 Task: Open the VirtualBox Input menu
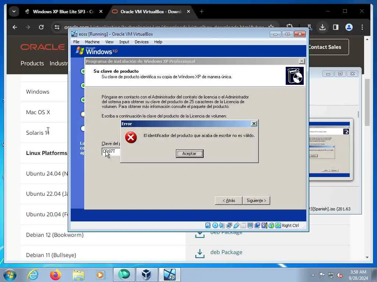point(124,42)
